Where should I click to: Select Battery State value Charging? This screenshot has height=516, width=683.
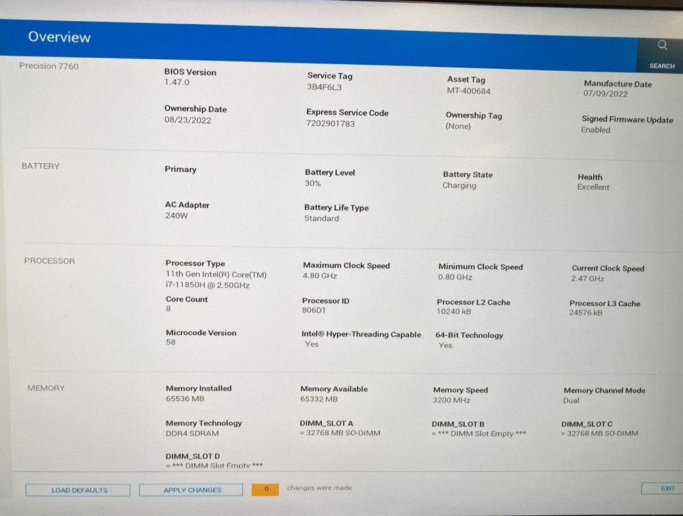pyautogui.click(x=459, y=186)
